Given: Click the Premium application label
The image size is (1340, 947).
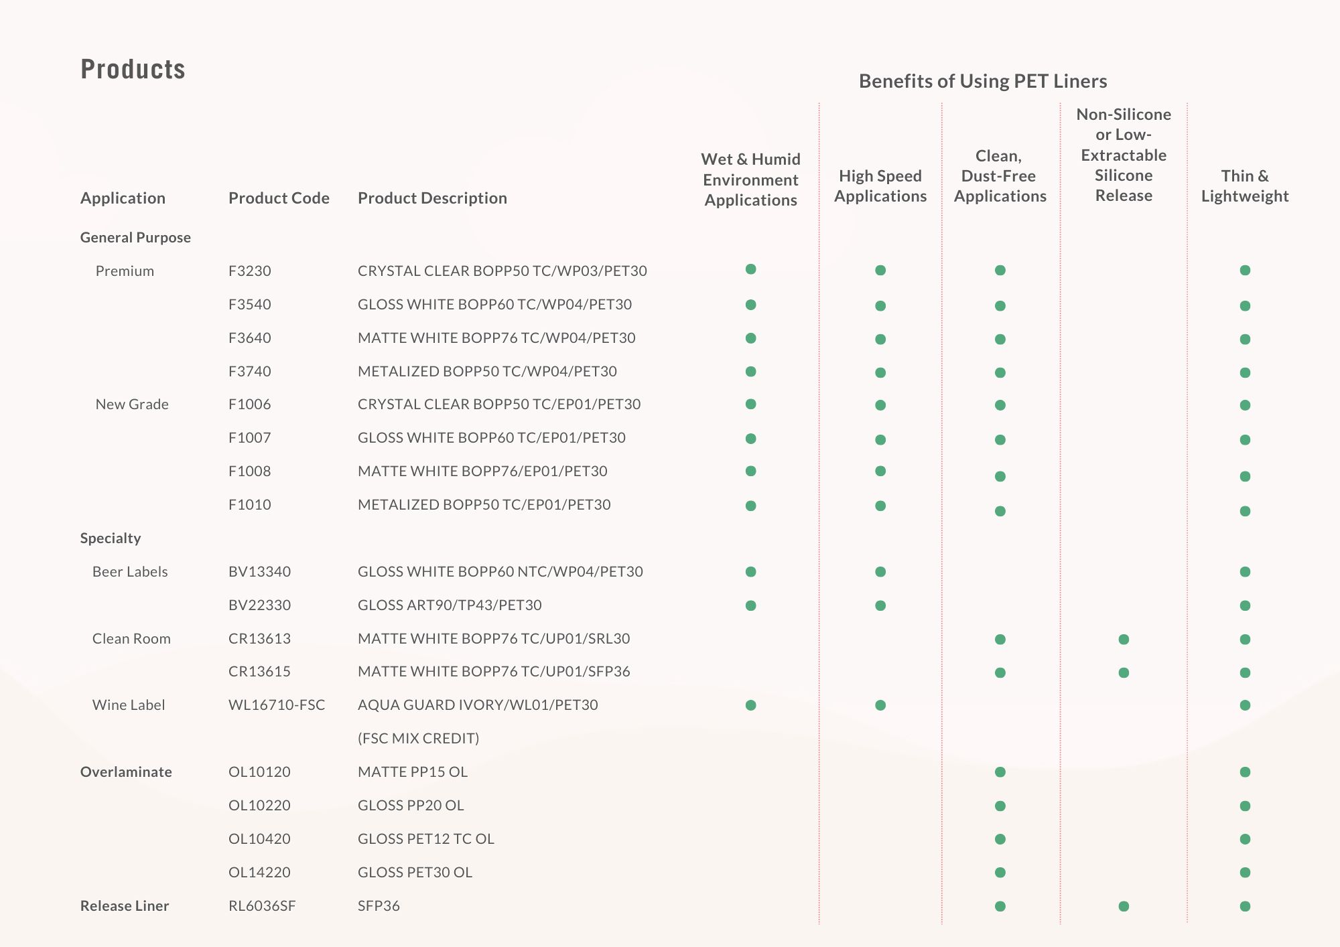Looking at the screenshot, I should pyautogui.click(x=125, y=271).
